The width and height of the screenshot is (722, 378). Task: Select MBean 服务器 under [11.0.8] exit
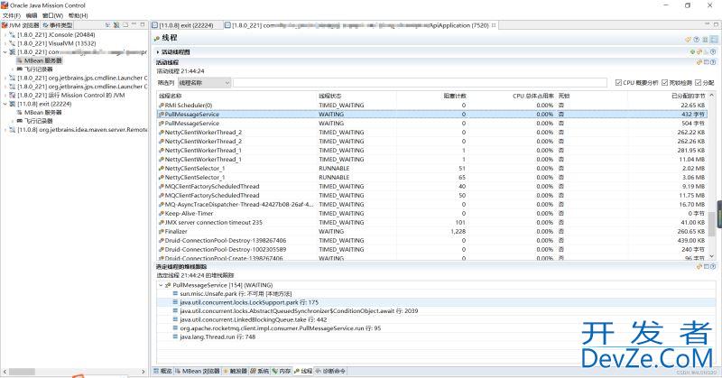coord(39,113)
